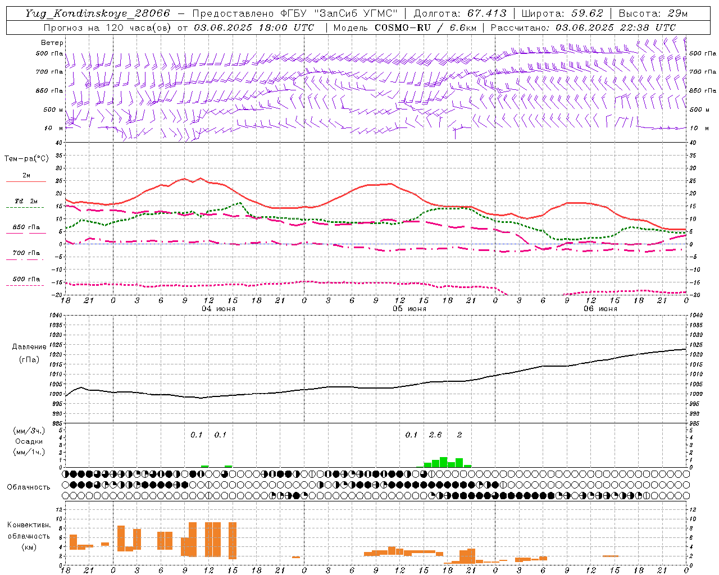Click the green dashed sample under Td 2м
This screenshot has height=575, width=719.
point(25,207)
